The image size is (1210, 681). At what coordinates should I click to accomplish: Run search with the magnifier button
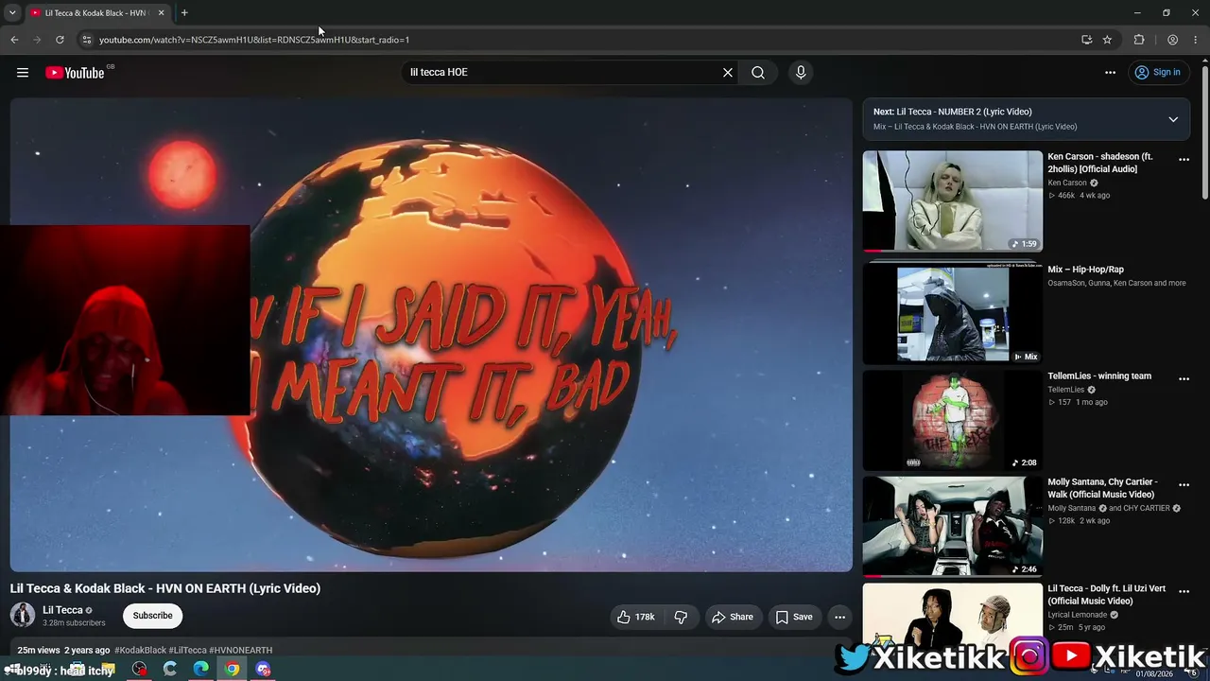758,73
